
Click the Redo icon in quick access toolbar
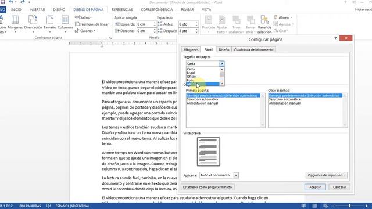23,2
